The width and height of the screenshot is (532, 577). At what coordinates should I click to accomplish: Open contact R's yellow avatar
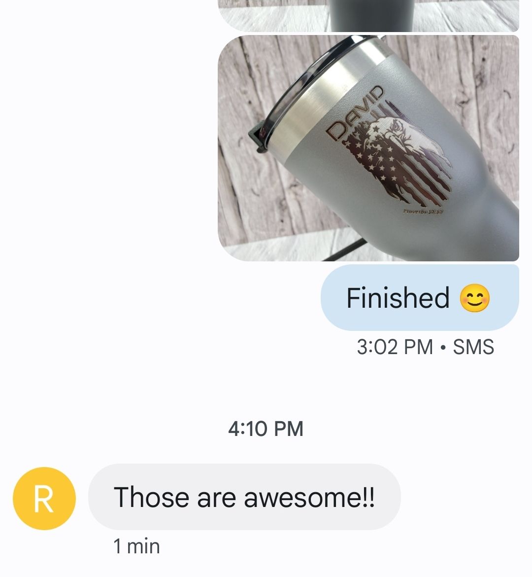44,498
